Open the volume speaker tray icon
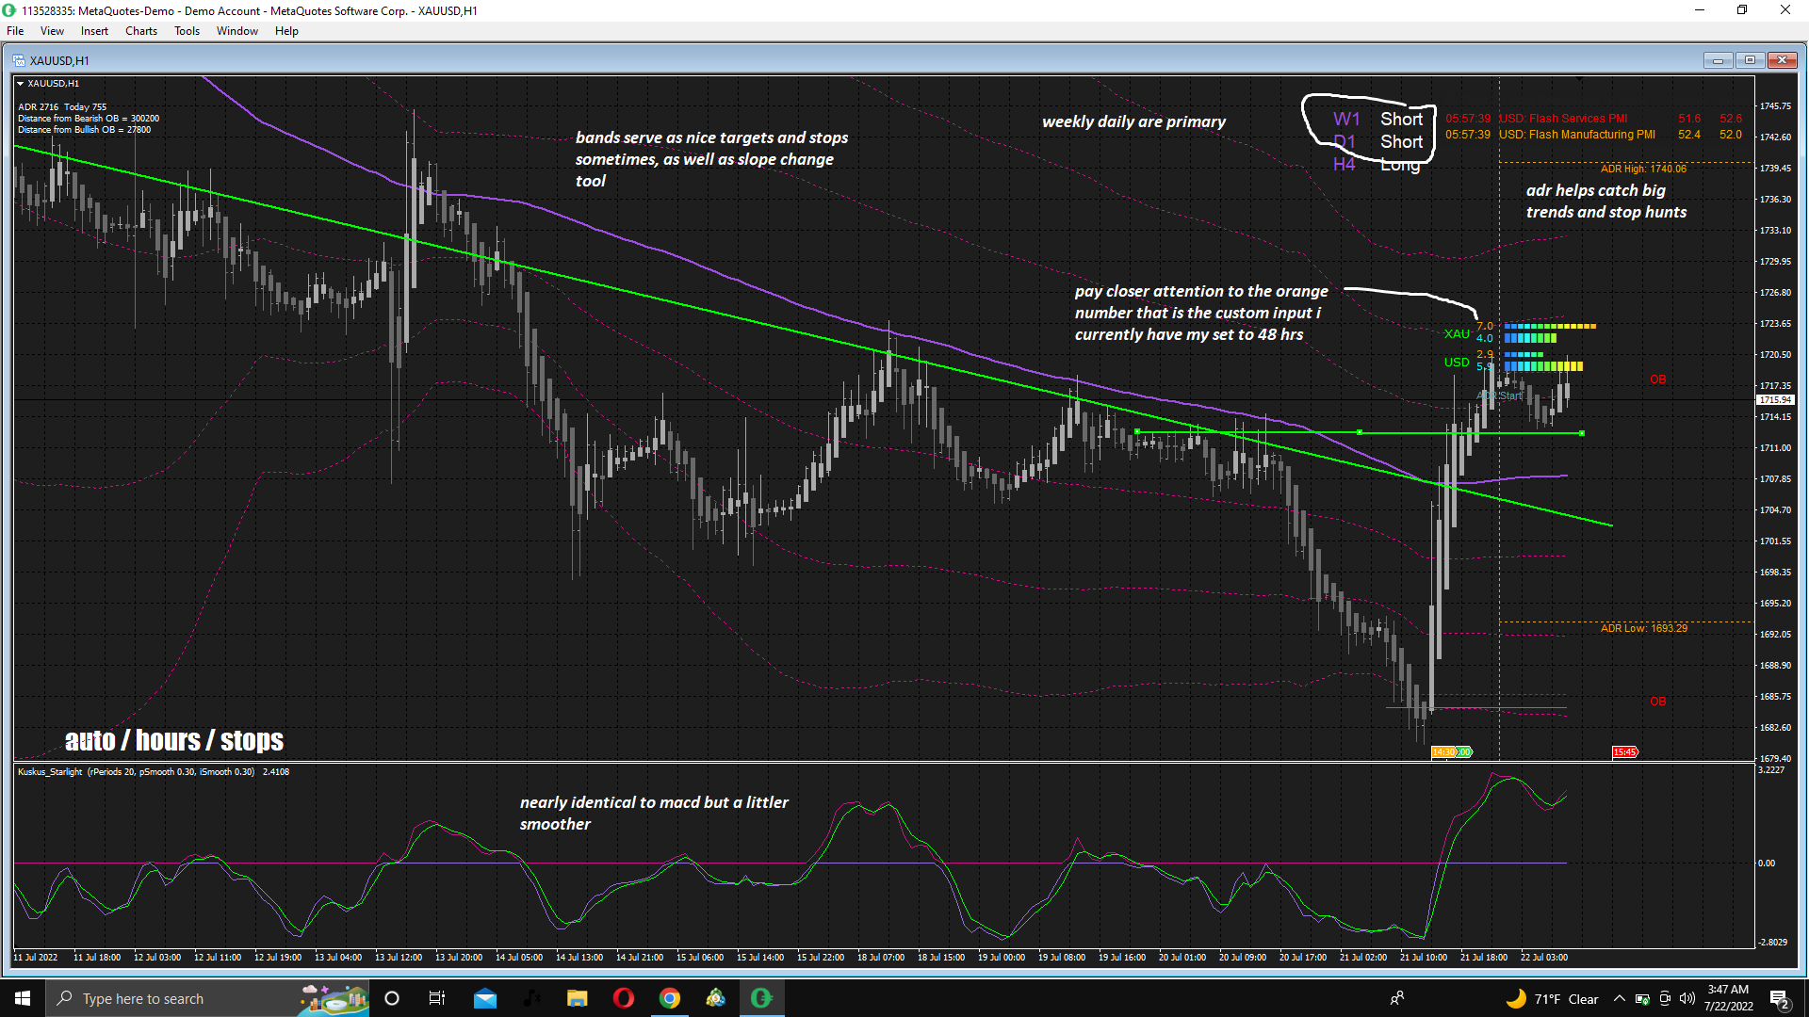The height and width of the screenshot is (1017, 1809). tap(1687, 999)
